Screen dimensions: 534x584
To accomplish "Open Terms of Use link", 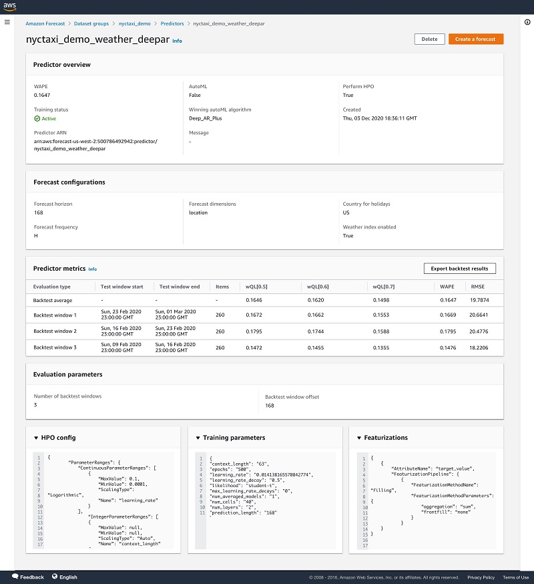I will [516, 577].
